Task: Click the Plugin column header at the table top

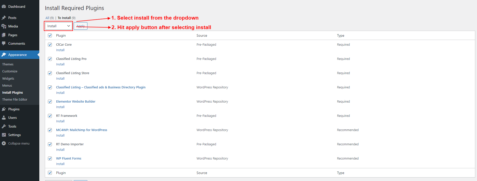Action: tap(61, 35)
